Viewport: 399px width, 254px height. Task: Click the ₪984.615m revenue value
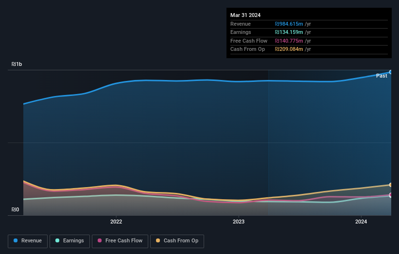pyautogui.click(x=289, y=24)
